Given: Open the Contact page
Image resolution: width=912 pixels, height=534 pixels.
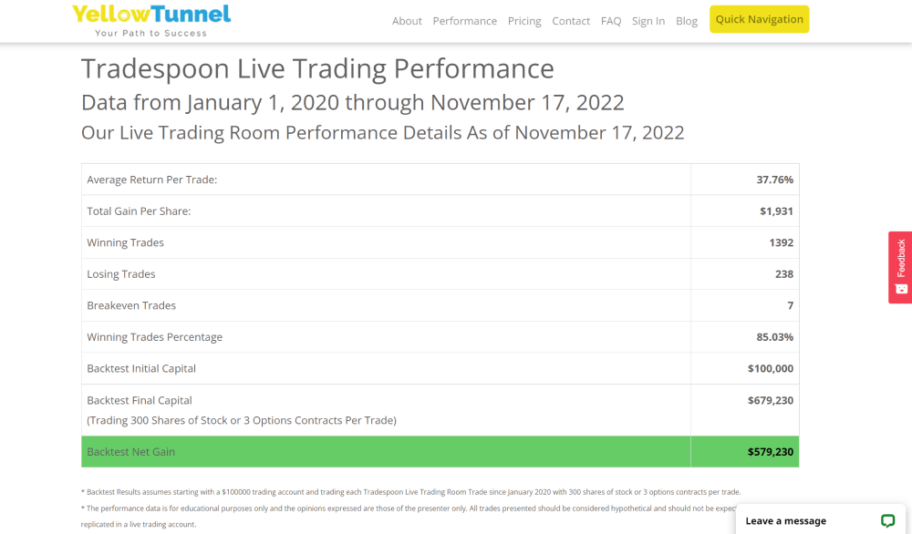Looking at the screenshot, I should click(x=571, y=20).
